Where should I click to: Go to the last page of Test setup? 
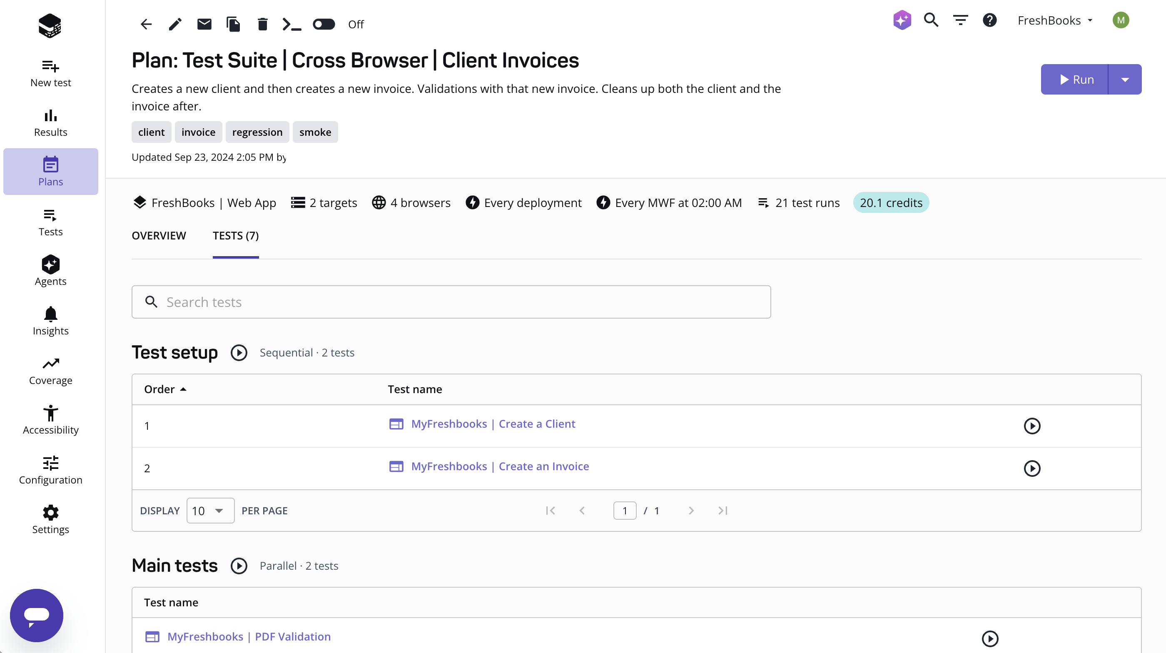point(723,511)
